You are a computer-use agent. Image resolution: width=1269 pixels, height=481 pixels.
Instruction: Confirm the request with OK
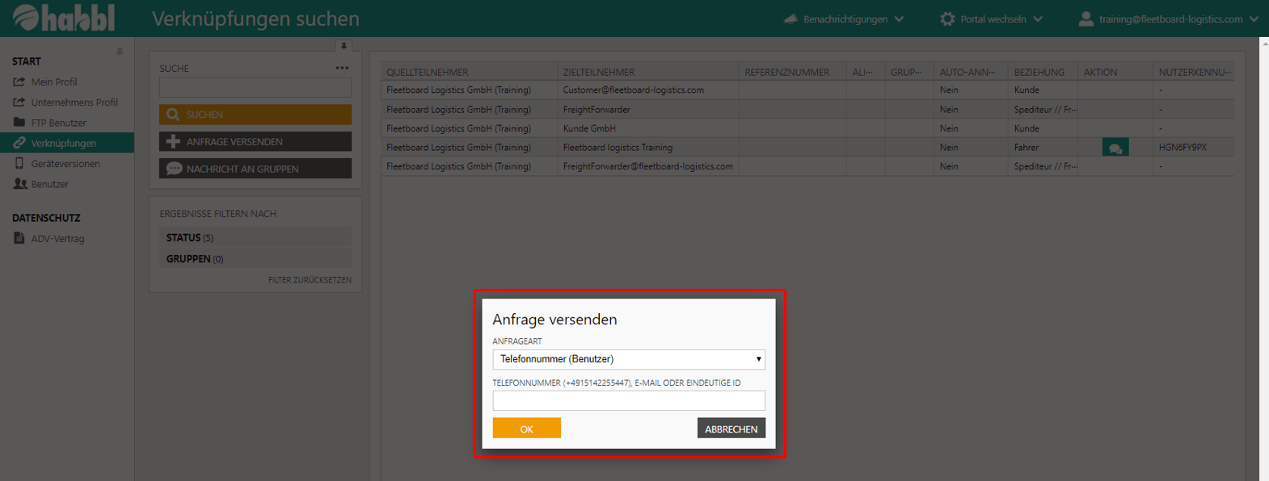click(x=526, y=429)
